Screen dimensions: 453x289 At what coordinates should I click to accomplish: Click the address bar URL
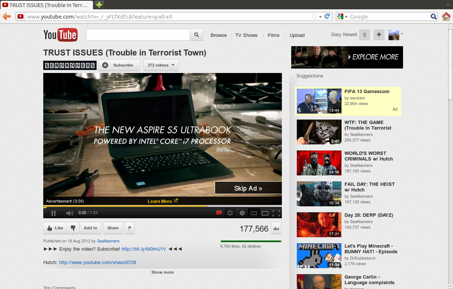pos(100,17)
